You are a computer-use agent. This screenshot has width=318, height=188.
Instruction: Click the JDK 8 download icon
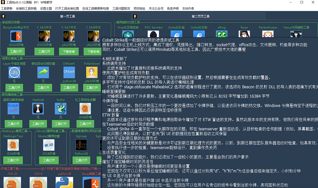point(38,182)
